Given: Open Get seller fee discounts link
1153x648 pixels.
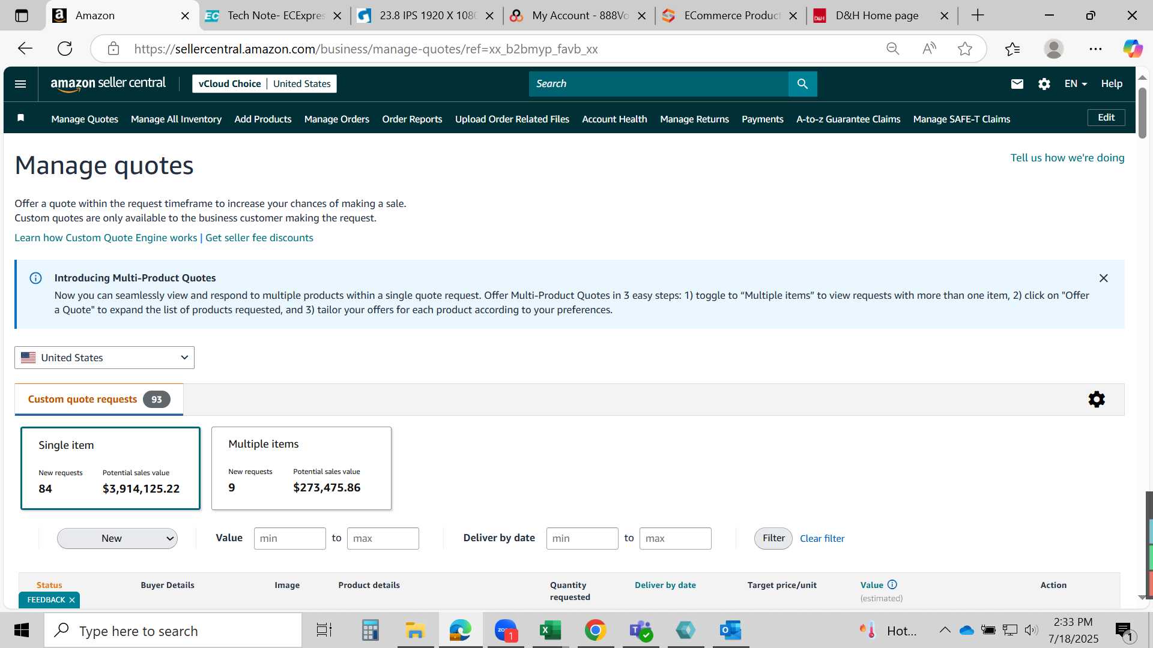Looking at the screenshot, I should click(x=259, y=238).
